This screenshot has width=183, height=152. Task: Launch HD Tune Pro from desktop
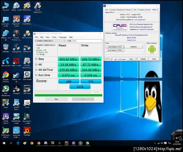[x=27, y=34]
